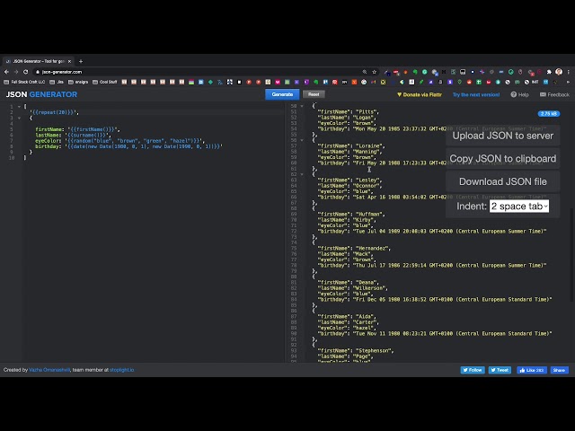Click the Twitter Follow button
The image size is (575, 431).
point(473,370)
